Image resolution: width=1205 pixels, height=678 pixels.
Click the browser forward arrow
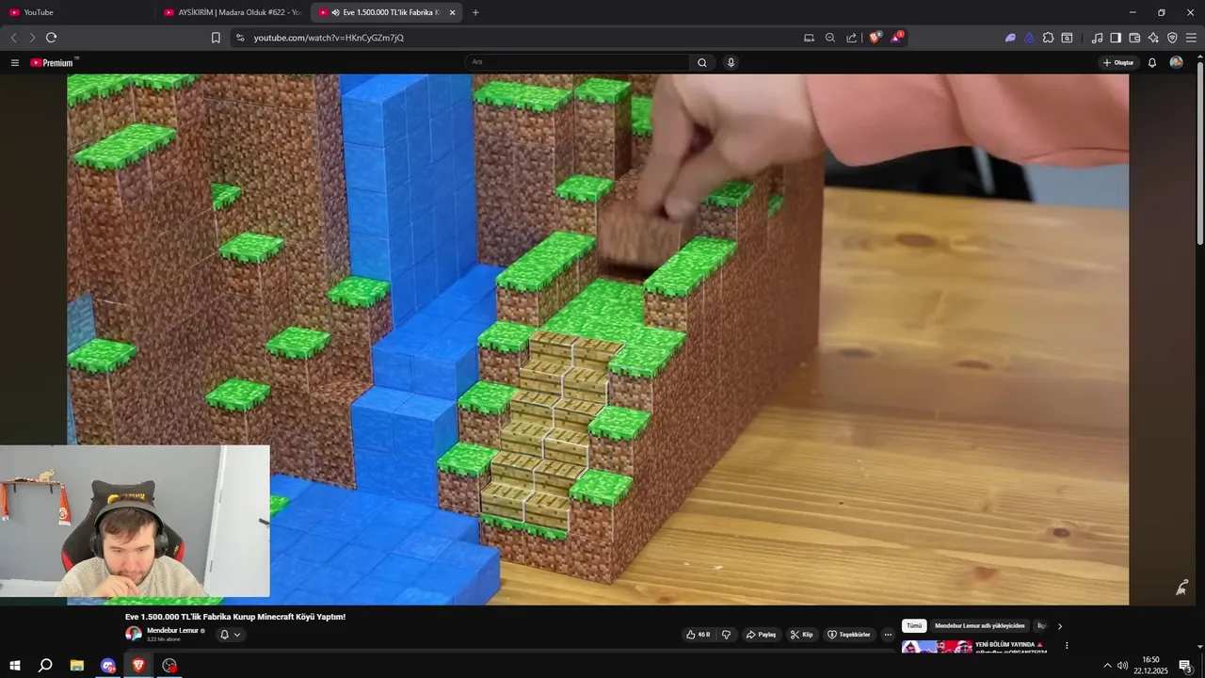(32, 38)
